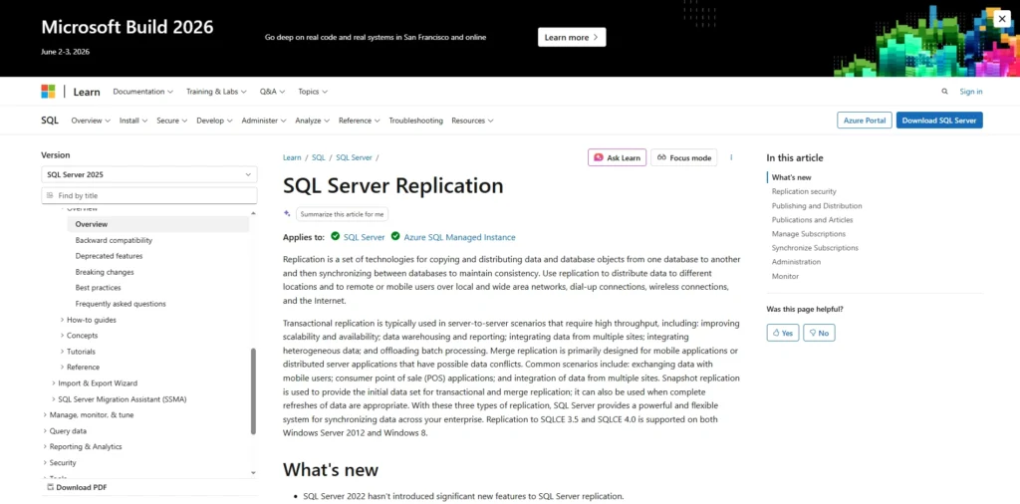Vote No for page helpful

click(819, 333)
